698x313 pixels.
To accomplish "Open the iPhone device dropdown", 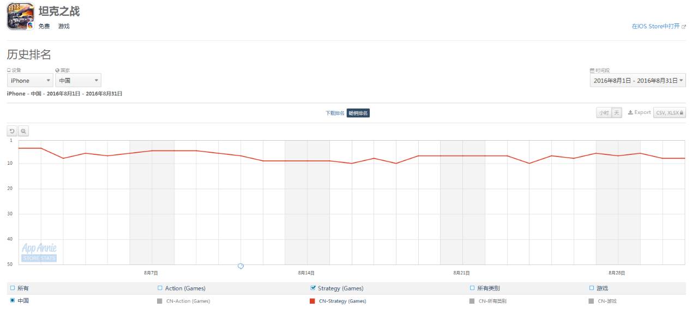I will tap(30, 81).
